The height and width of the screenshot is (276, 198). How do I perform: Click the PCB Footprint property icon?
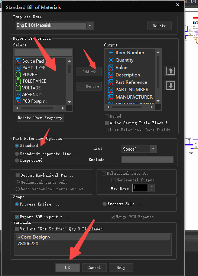[x=18, y=101]
